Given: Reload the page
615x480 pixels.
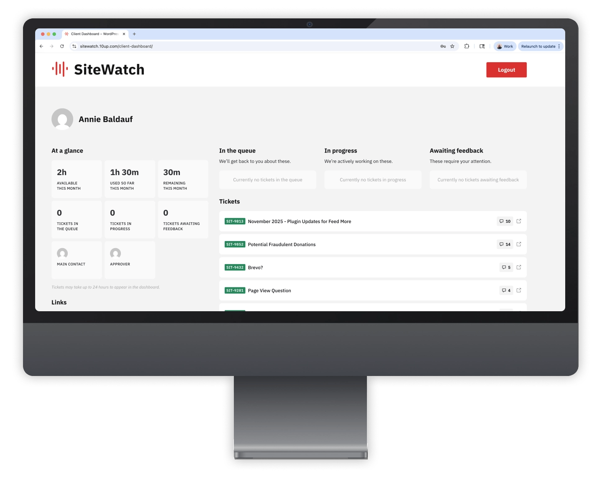Looking at the screenshot, I should click(x=61, y=46).
